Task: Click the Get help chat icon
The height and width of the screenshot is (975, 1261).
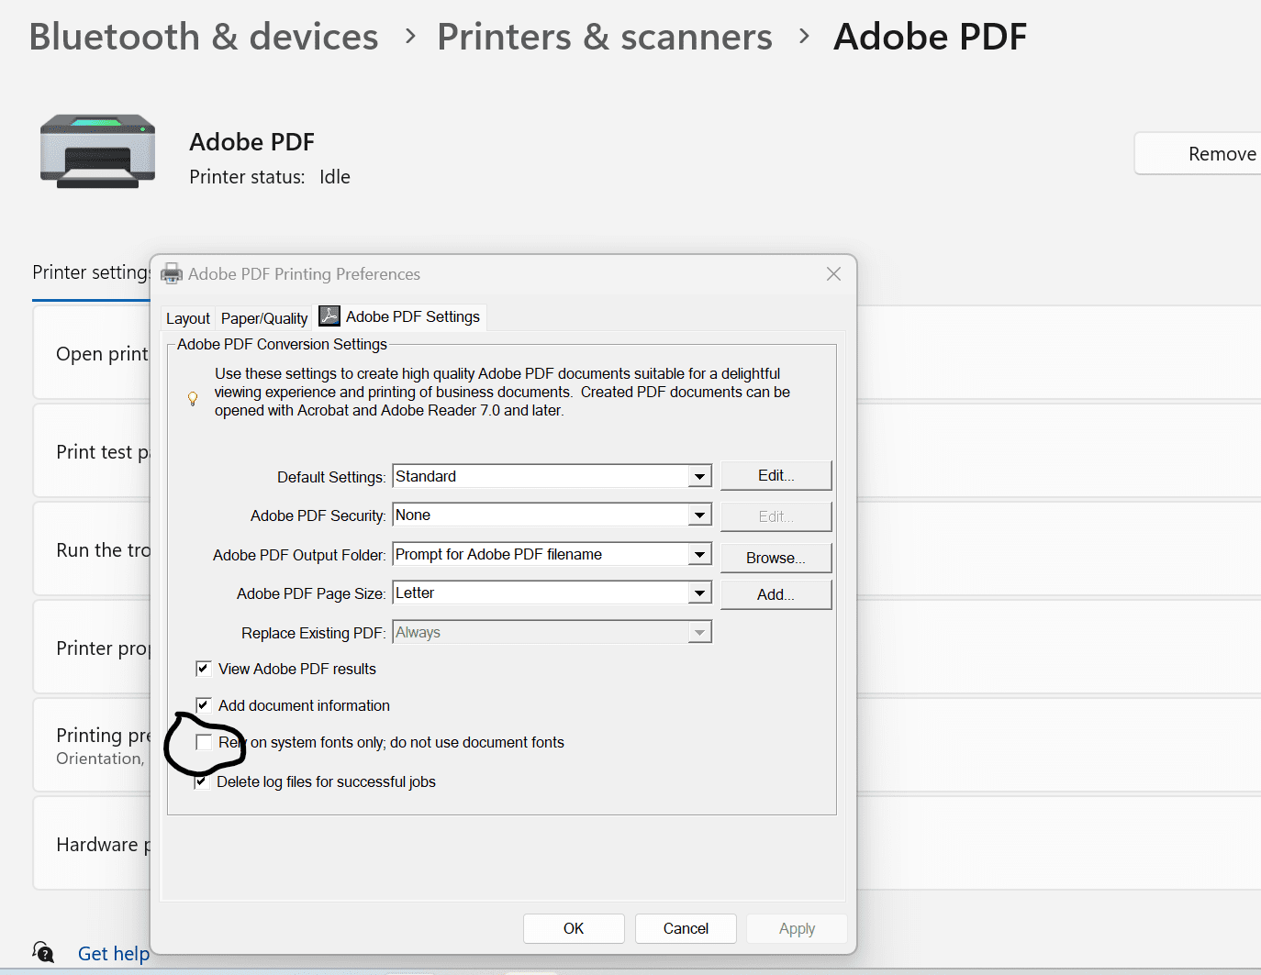Action: point(43,952)
